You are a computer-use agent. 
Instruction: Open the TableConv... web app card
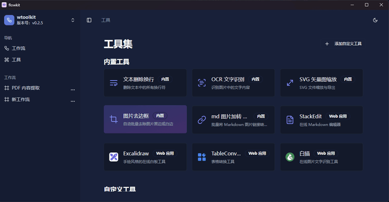[233, 157]
